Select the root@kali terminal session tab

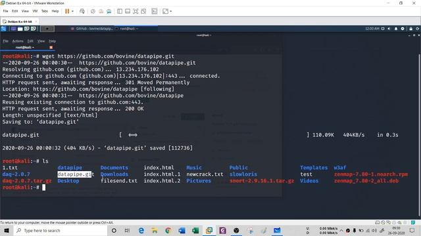click(x=27, y=47)
